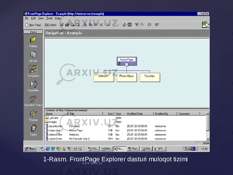This screenshot has width=233, height=175.
Task: Select the interest.htm file
Action: click(126, 135)
